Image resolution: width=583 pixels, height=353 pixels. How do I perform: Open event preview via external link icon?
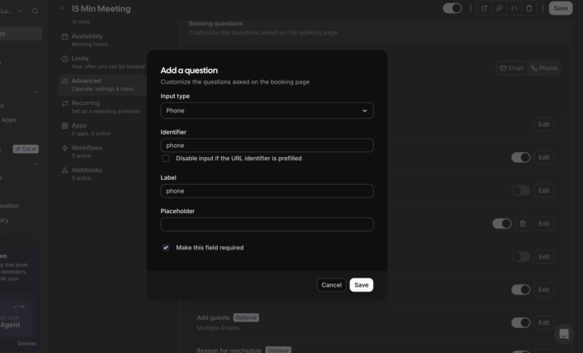[483, 8]
